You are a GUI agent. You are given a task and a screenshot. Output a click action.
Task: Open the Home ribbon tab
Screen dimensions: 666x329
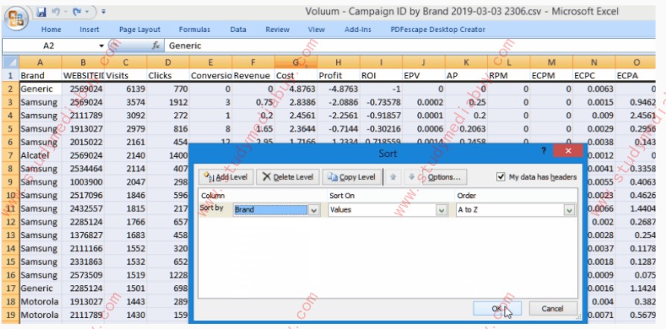coord(51,29)
